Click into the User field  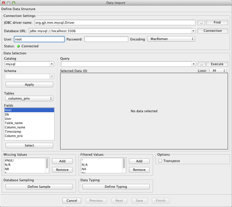(x=39, y=39)
